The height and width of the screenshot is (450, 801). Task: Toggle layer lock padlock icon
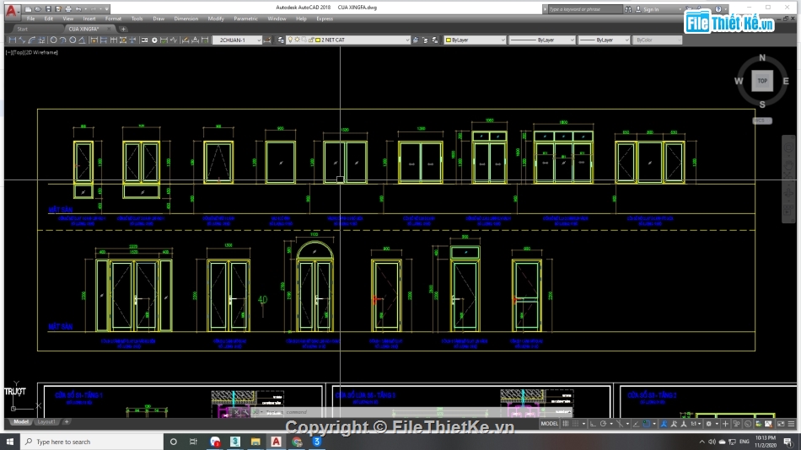click(310, 40)
